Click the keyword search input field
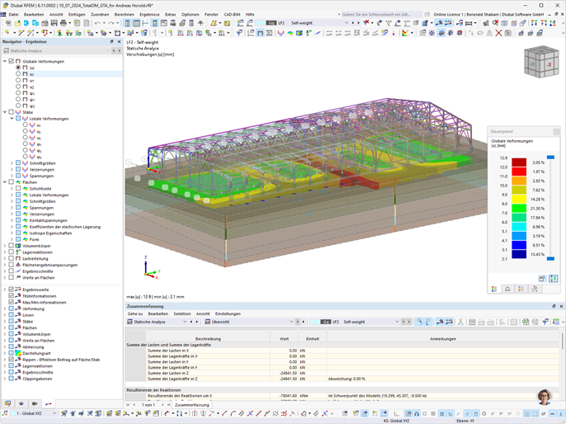566x424 pixels. tap(381, 14)
